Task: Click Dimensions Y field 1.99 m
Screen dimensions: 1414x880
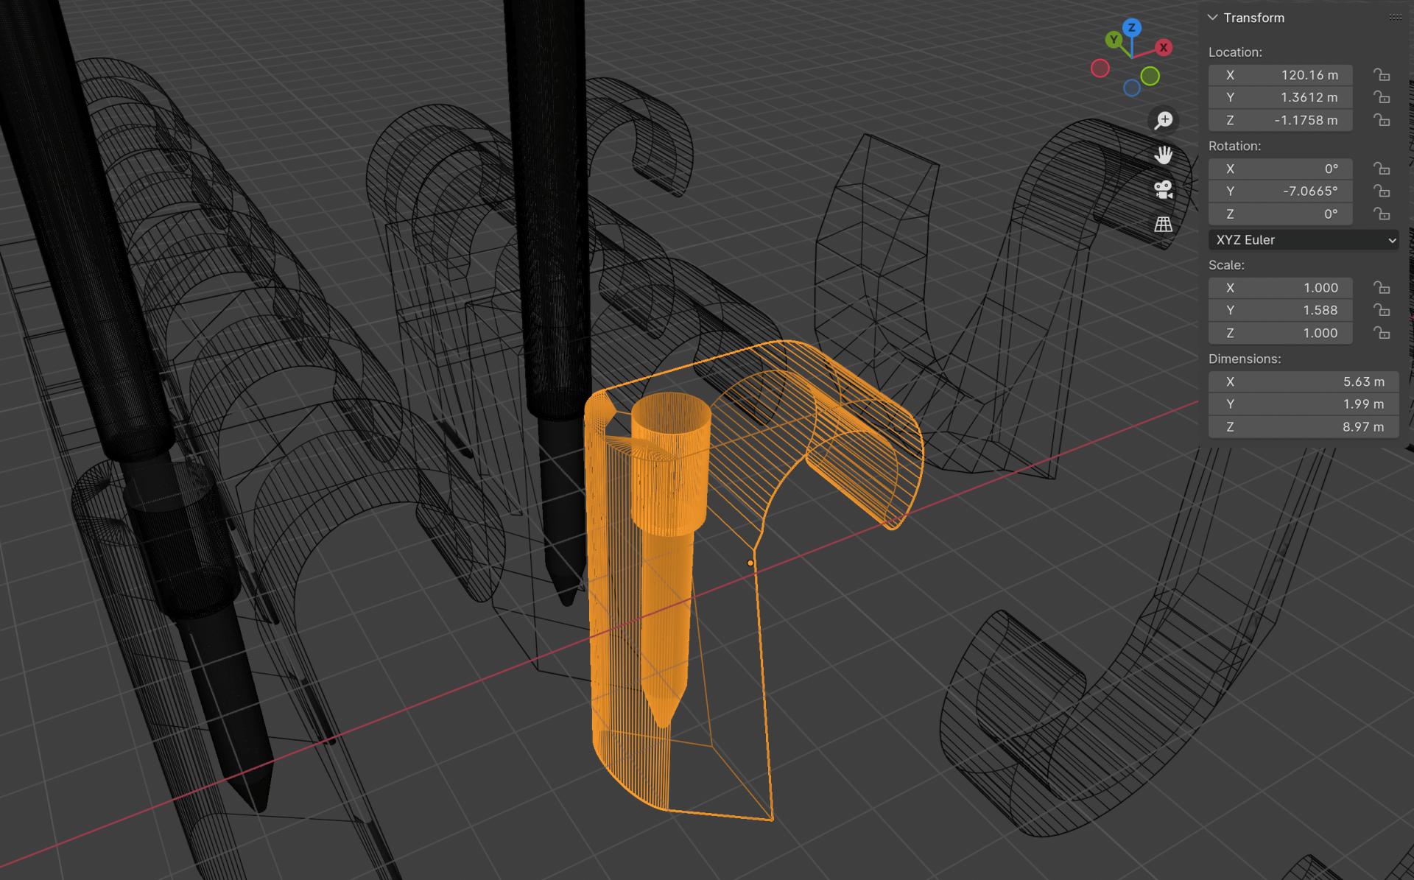Action: pyautogui.click(x=1304, y=404)
